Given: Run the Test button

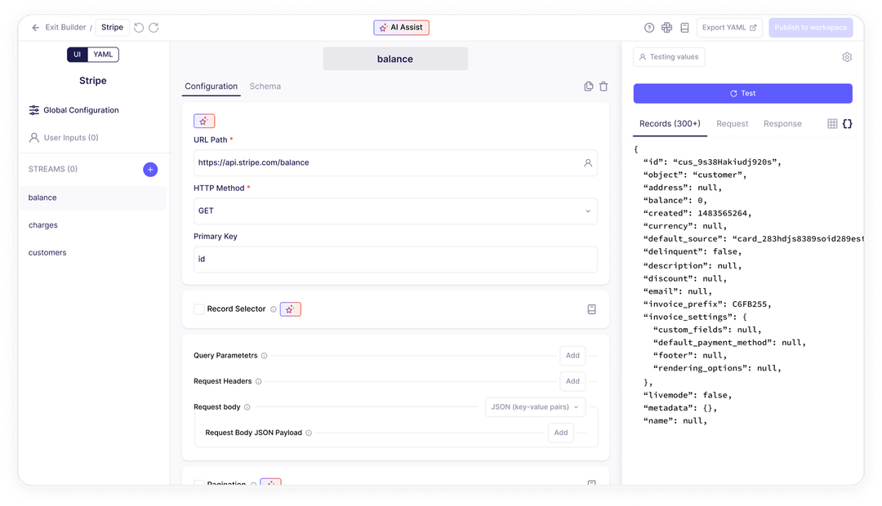Looking at the screenshot, I should pos(742,94).
